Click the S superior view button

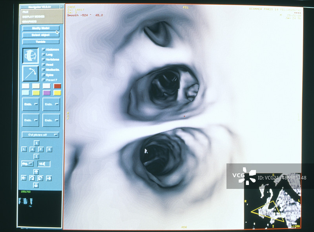(36, 143)
